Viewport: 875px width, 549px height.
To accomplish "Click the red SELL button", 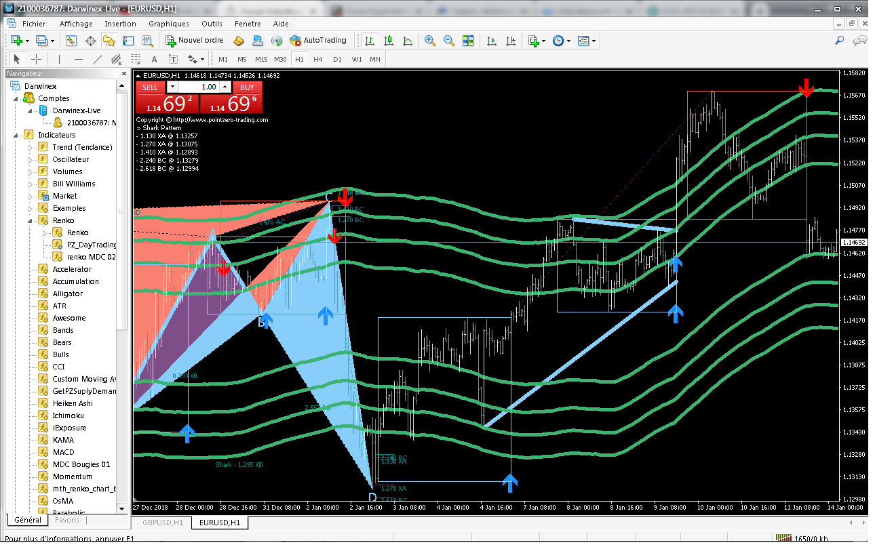I will 150,87.
